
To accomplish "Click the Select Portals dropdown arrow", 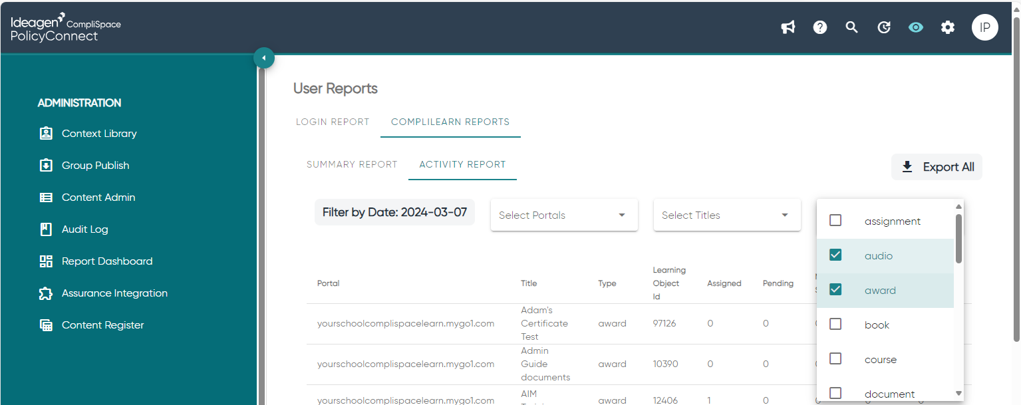I will click(x=622, y=215).
